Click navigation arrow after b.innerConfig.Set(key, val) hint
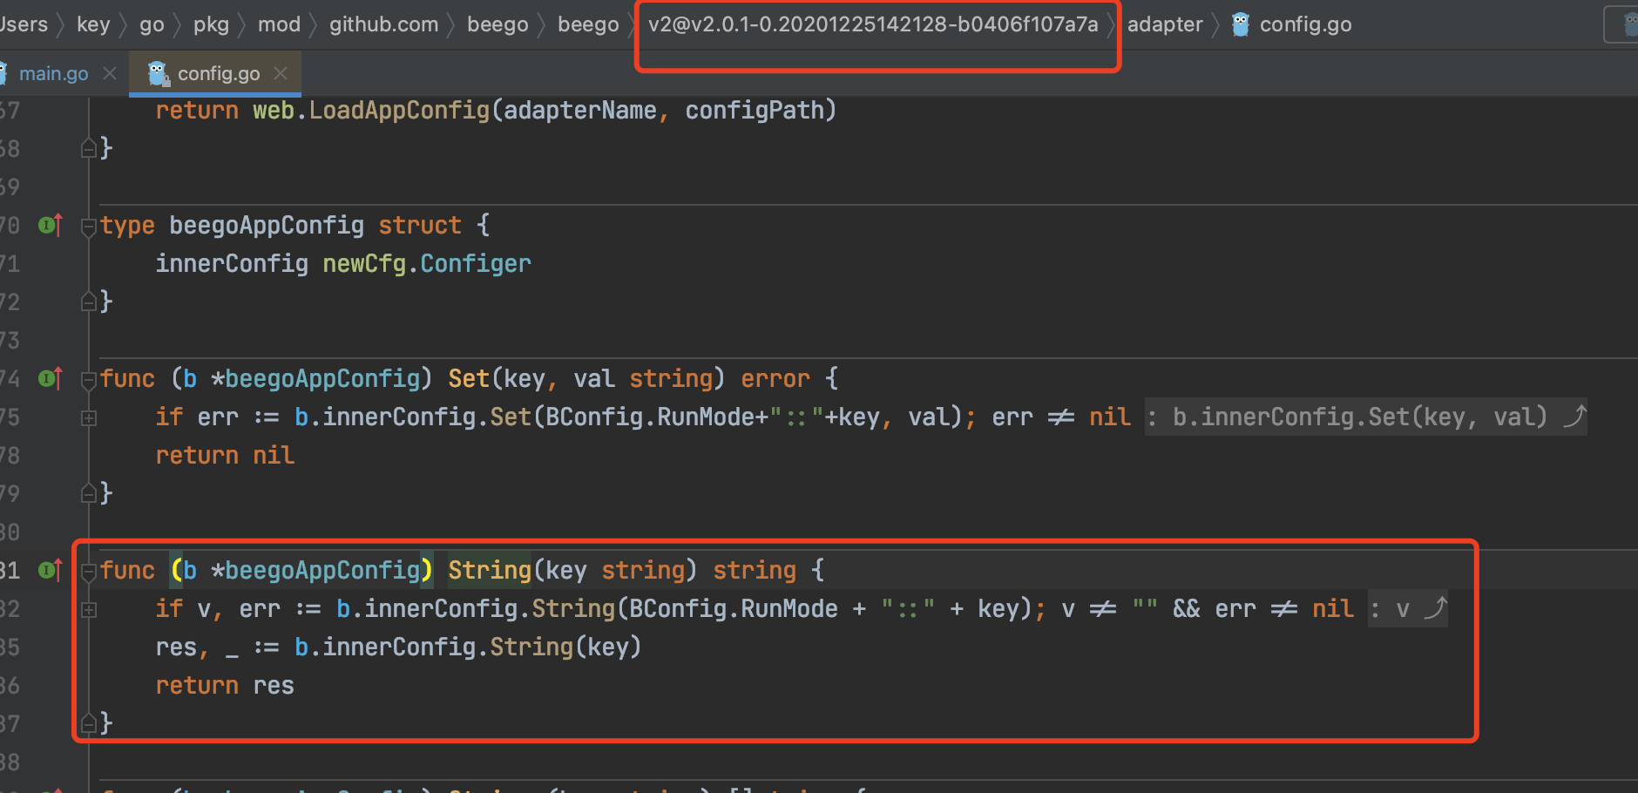This screenshot has height=793, width=1638. pyautogui.click(x=1575, y=417)
